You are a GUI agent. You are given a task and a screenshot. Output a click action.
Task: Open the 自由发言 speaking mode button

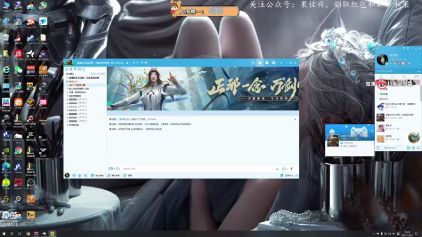point(97,175)
